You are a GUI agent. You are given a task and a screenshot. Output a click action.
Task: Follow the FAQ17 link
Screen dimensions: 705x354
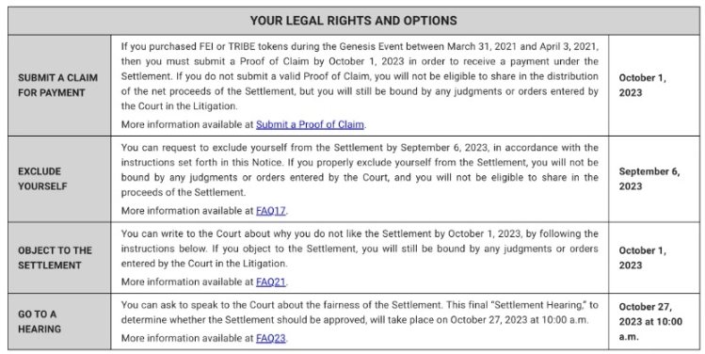pos(271,211)
